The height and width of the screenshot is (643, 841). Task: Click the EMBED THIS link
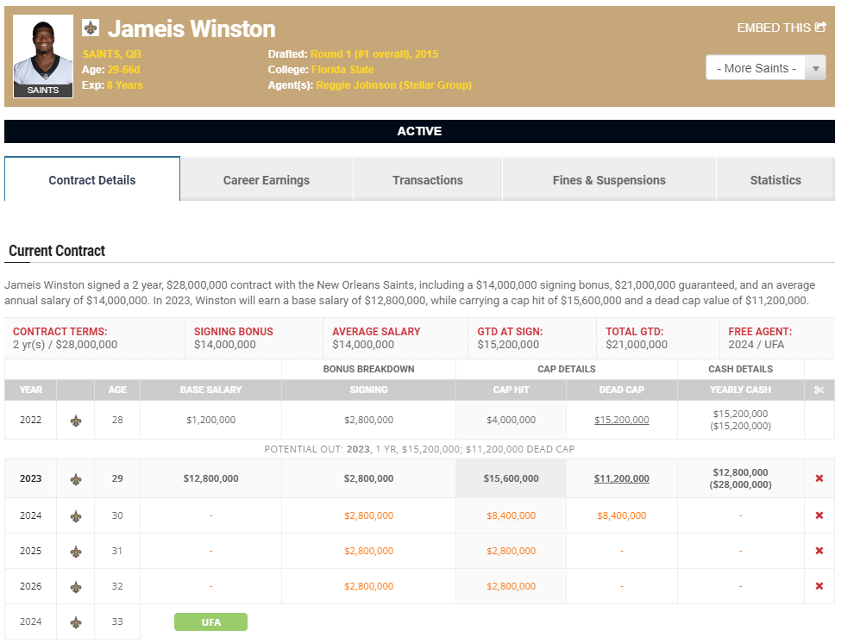773,28
